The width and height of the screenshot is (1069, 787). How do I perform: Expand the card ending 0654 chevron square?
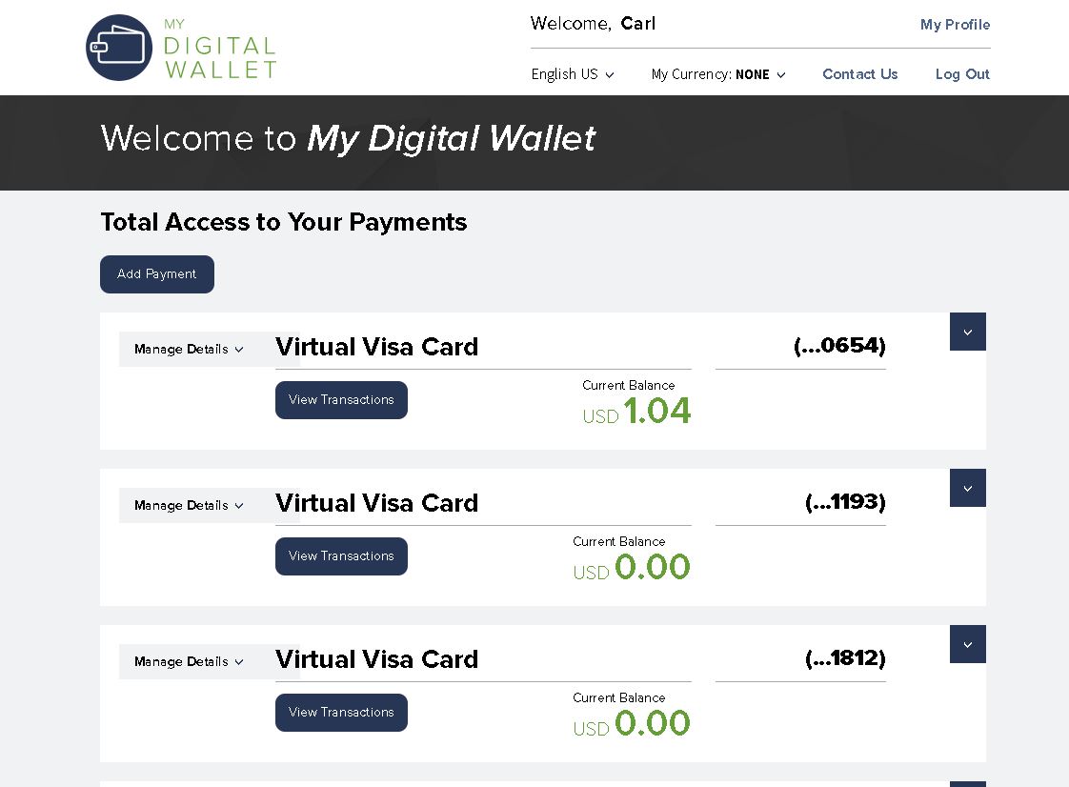click(x=967, y=332)
